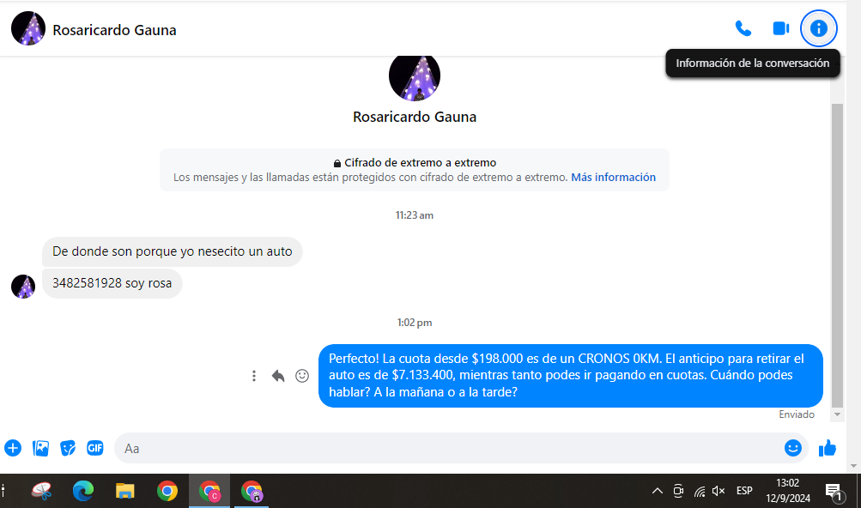Image resolution: width=861 pixels, height=508 pixels.
Task: Open Rosaricardo Gauna's name in the header
Action: coord(114,30)
